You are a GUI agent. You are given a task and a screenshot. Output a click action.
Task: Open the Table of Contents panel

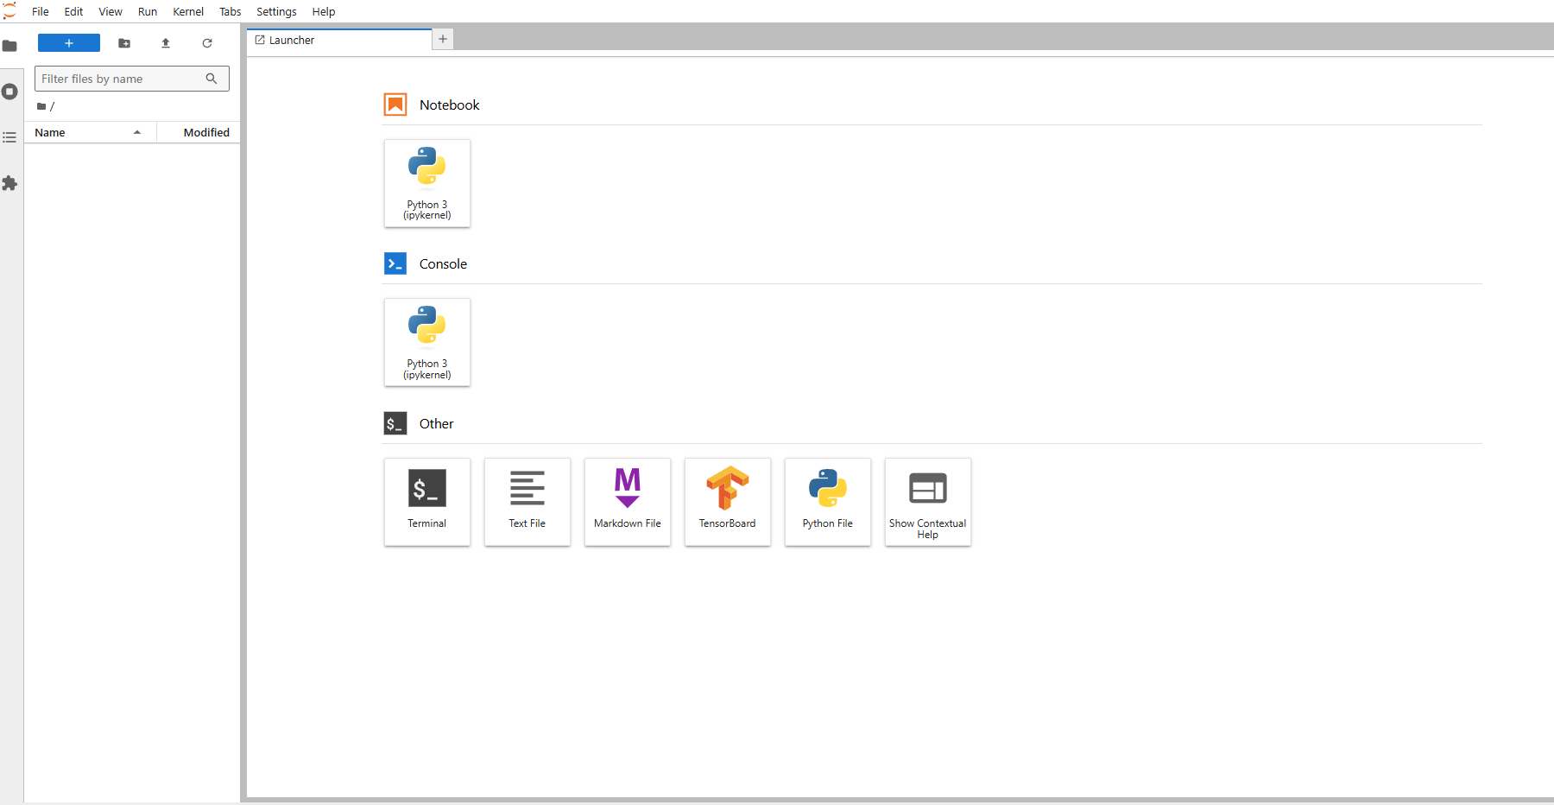9,137
